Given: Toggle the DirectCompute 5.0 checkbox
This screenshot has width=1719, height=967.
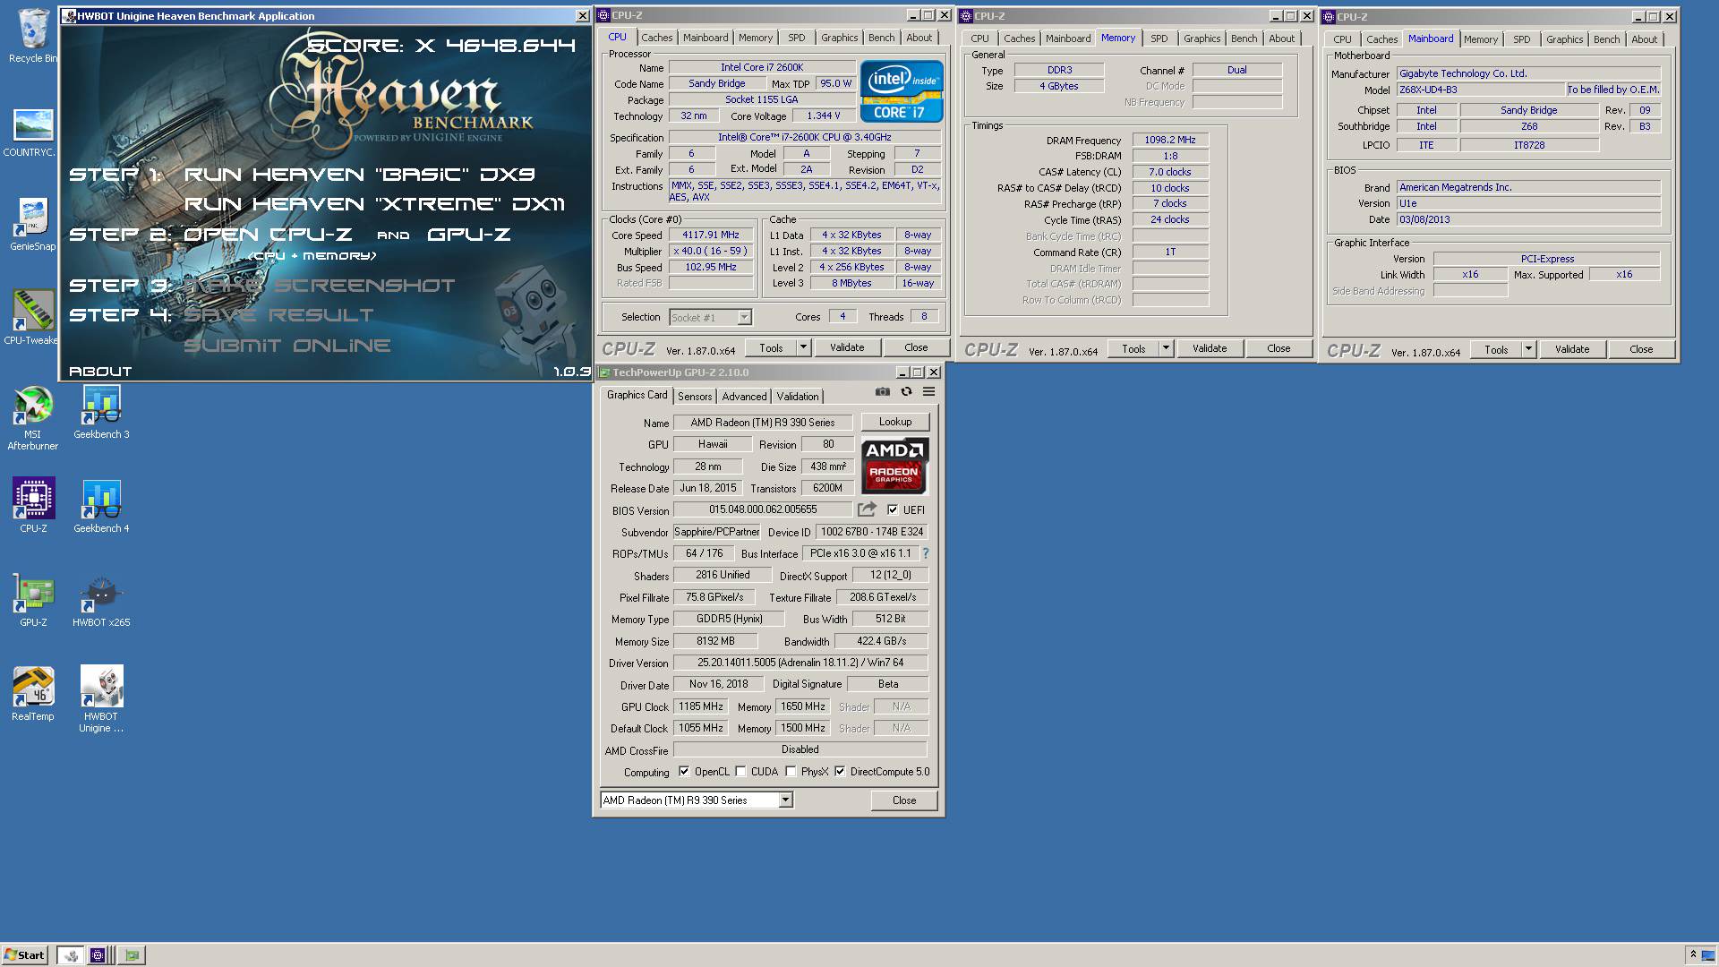Looking at the screenshot, I should [840, 771].
